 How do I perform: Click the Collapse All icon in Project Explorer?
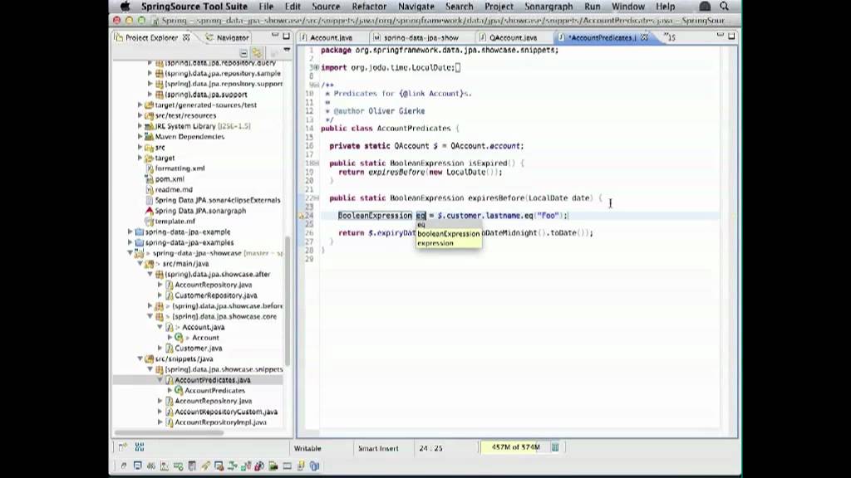[x=243, y=52]
